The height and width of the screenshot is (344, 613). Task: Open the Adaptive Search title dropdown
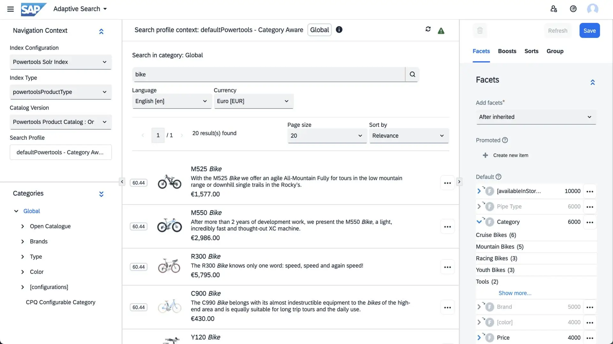pyautogui.click(x=80, y=9)
